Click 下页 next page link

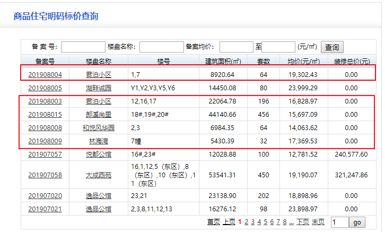tap(303, 222)
